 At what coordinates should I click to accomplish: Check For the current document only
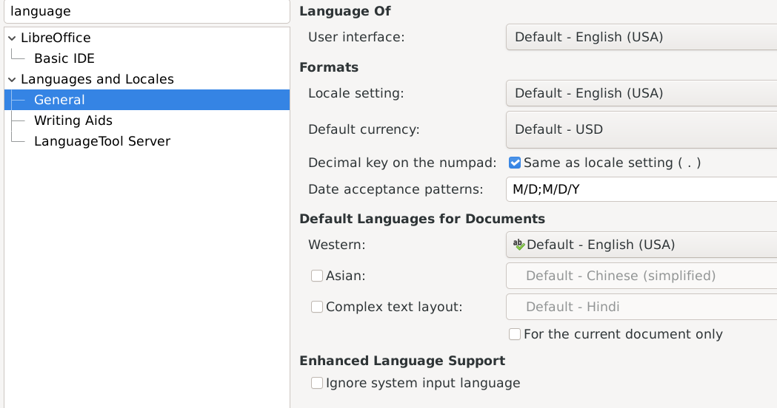tap(515, 334)
